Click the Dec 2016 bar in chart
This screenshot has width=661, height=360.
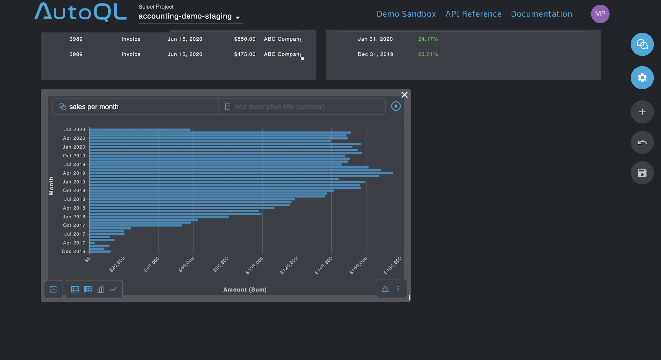click(x=100, y=251)
